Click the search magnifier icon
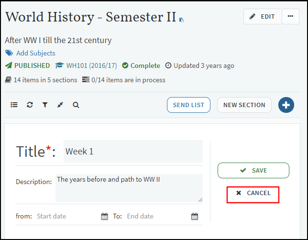 pyautogui.click(x=76, y=105)
